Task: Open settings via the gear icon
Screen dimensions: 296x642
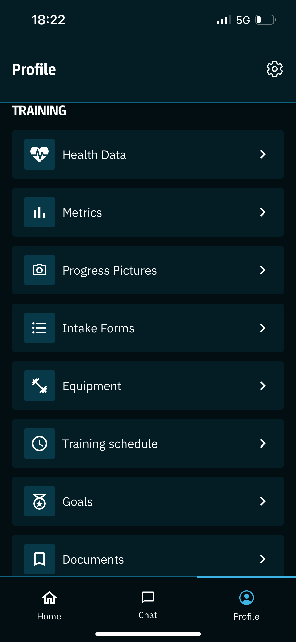Action: tap(274, 69)
